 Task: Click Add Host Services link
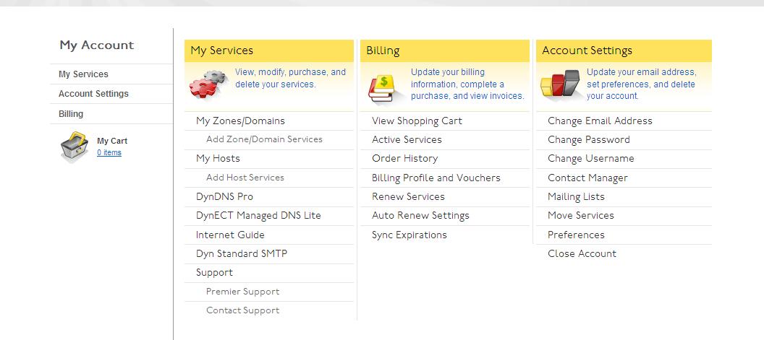click(x=245, y=178)
